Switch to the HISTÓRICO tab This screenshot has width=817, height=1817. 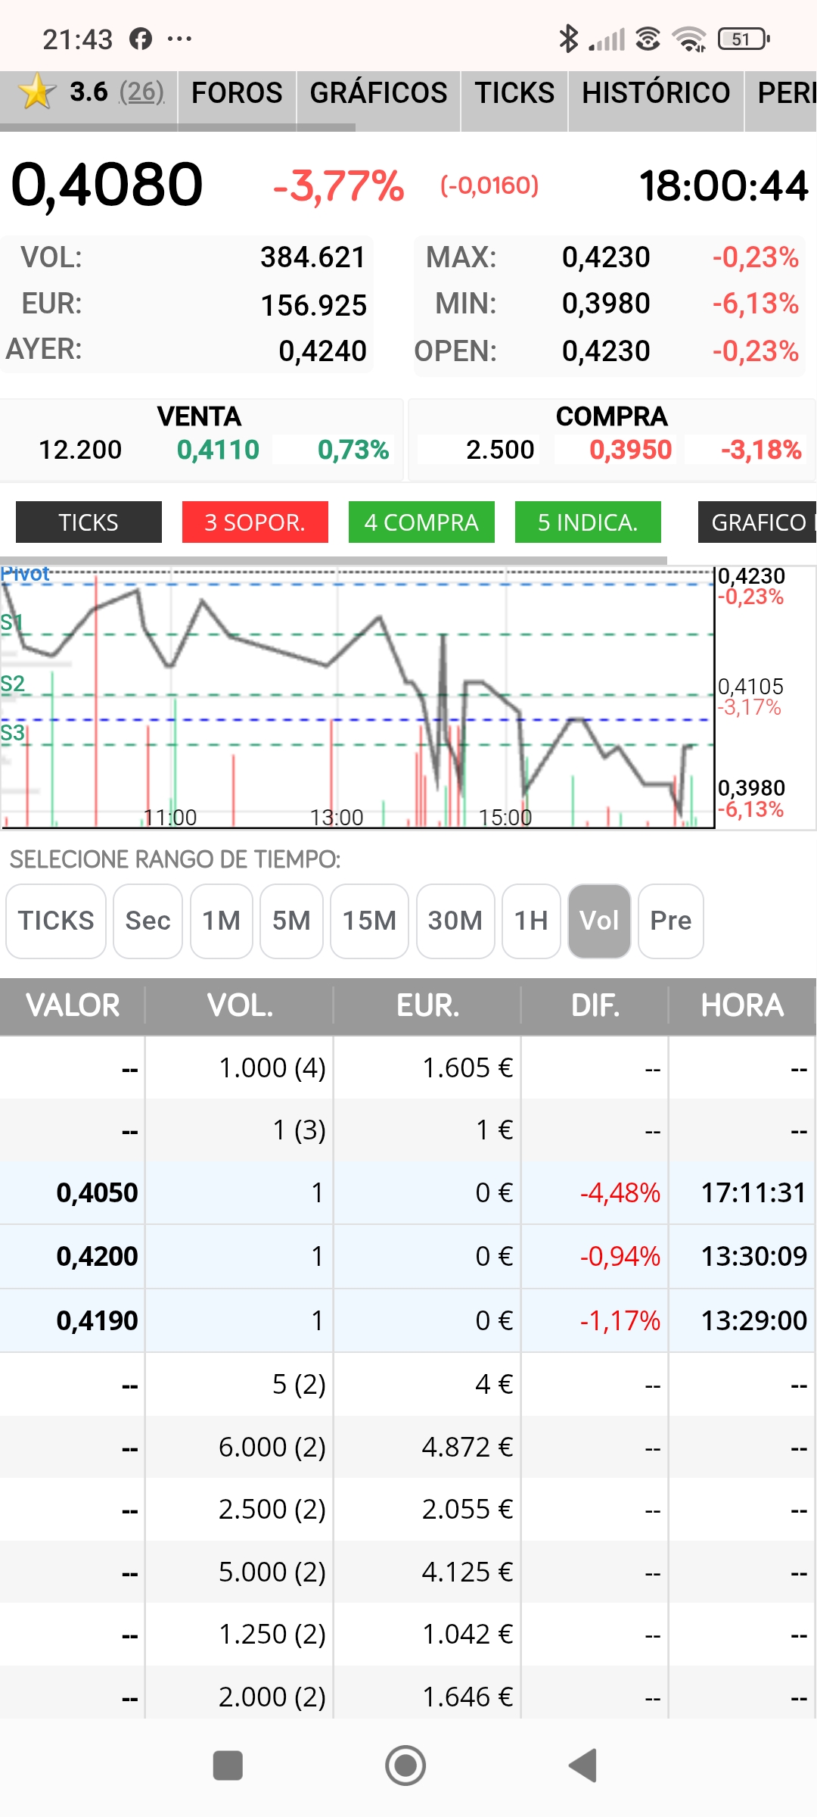656,92
